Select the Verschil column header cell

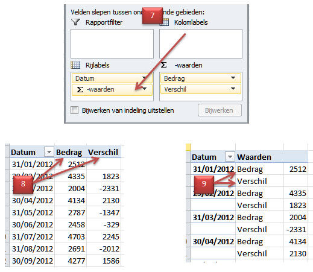tap(103, 152)
